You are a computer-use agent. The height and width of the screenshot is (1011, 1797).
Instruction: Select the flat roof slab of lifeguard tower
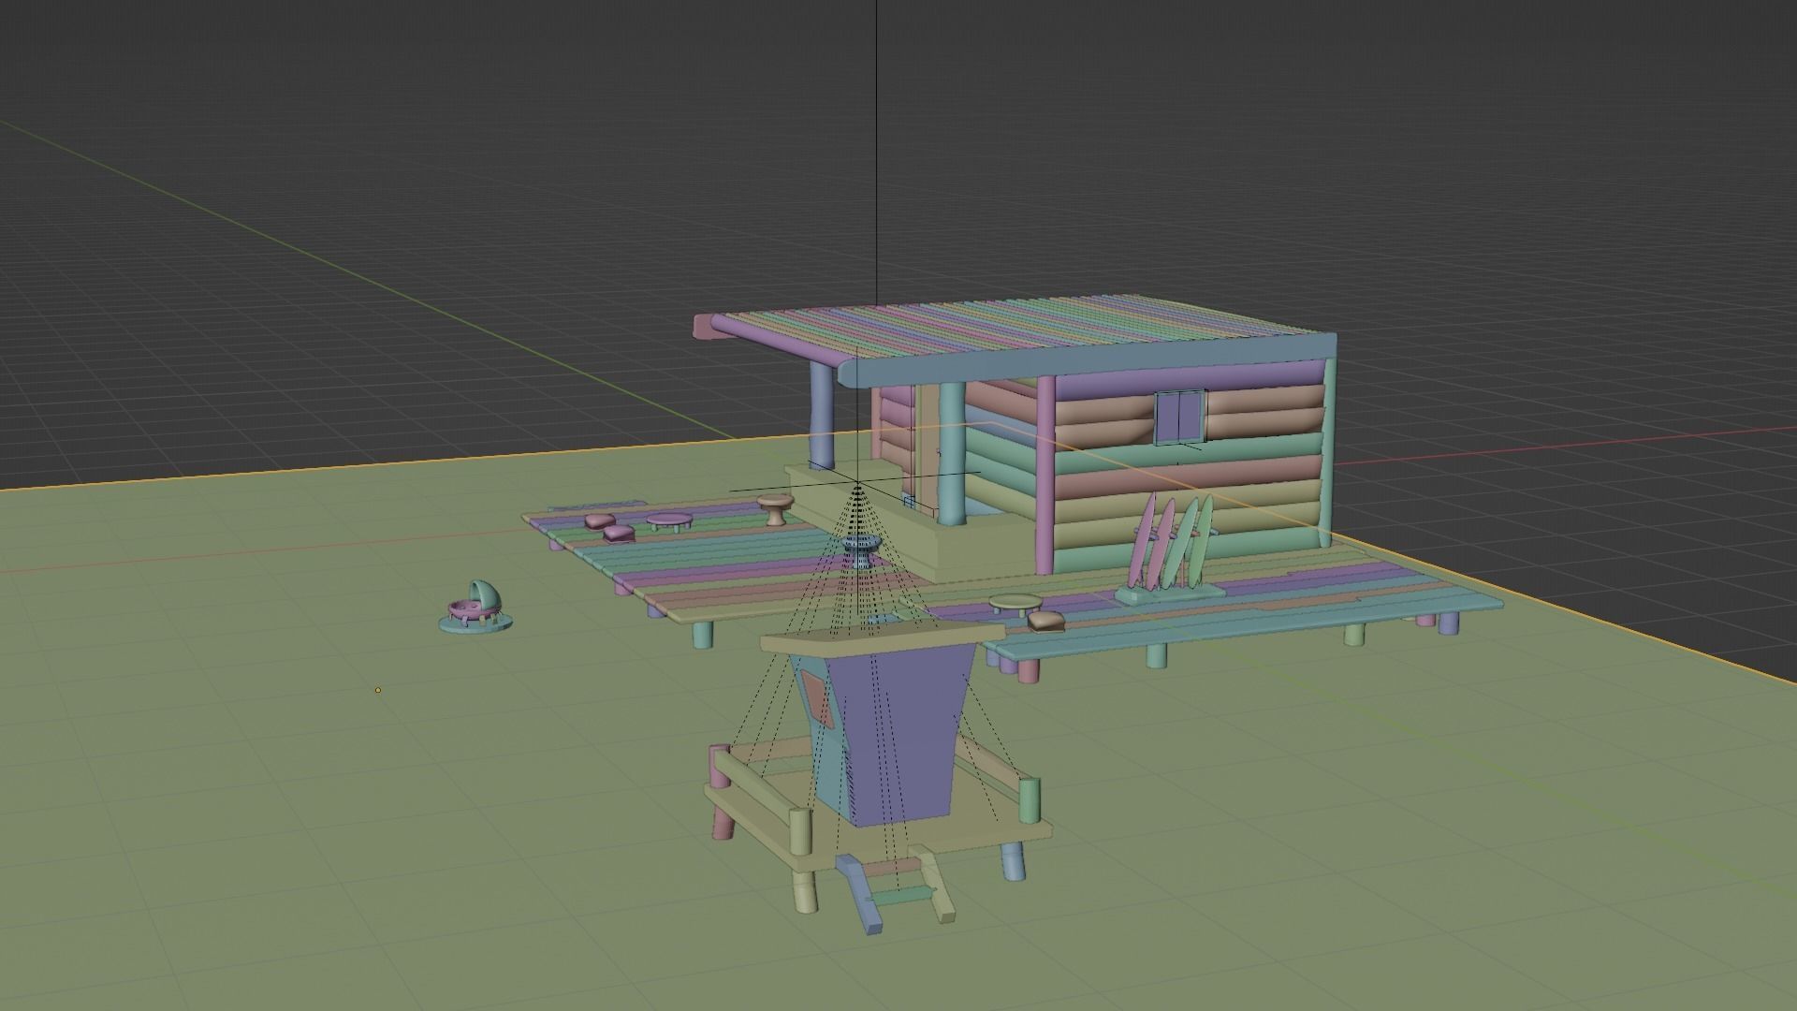tap(882, 637)
